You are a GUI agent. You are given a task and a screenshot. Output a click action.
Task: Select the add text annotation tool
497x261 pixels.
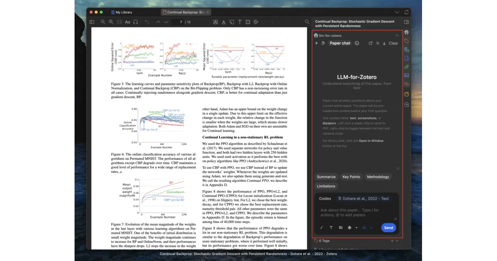pyautogui.click(x=240, y=22)
